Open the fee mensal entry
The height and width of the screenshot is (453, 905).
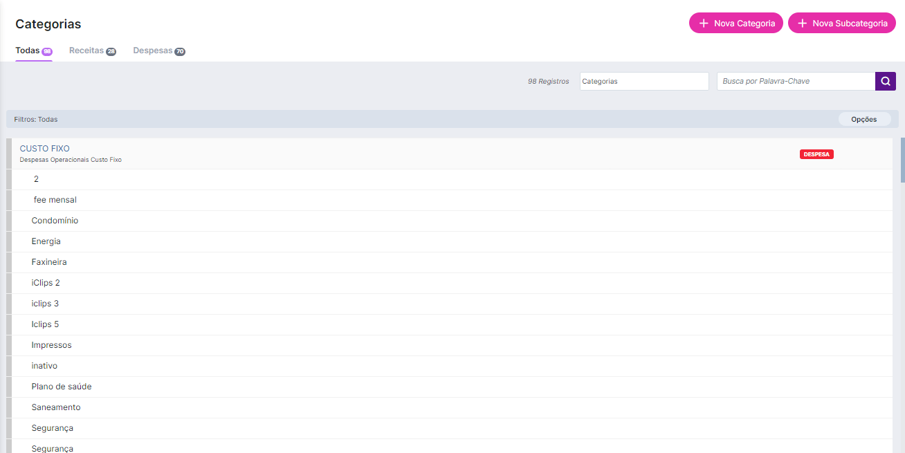pyautogui.click(x=55, y=199)
